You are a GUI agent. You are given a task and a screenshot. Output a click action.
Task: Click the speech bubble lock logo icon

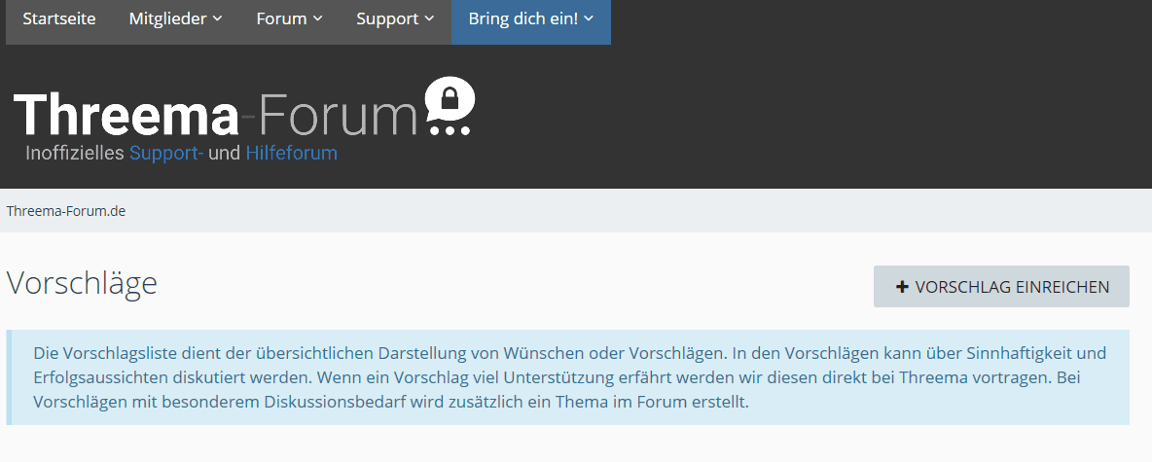pos(450,106)
